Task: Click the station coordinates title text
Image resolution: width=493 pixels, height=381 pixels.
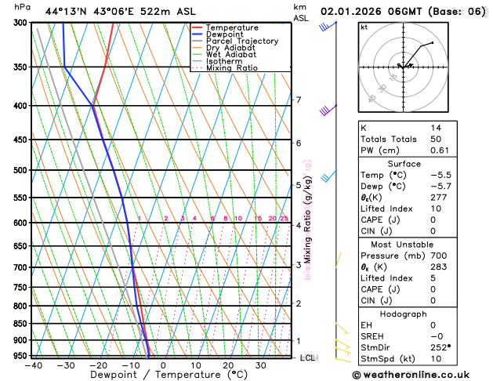Action: point(121,12)
